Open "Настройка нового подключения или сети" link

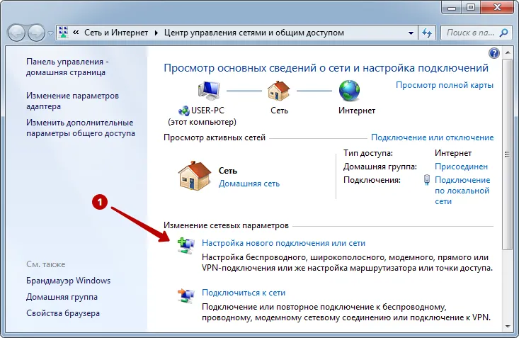coord(284,243)
